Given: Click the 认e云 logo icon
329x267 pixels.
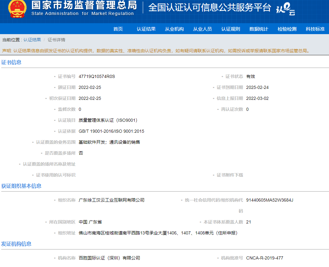Looking at the screenshot, I should [x=285, y=9].
